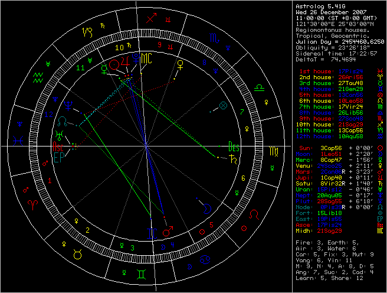This screenshot has height=293, width=387.
Task: Click the green Des label on the horizon
Action: tap(234, 147)
